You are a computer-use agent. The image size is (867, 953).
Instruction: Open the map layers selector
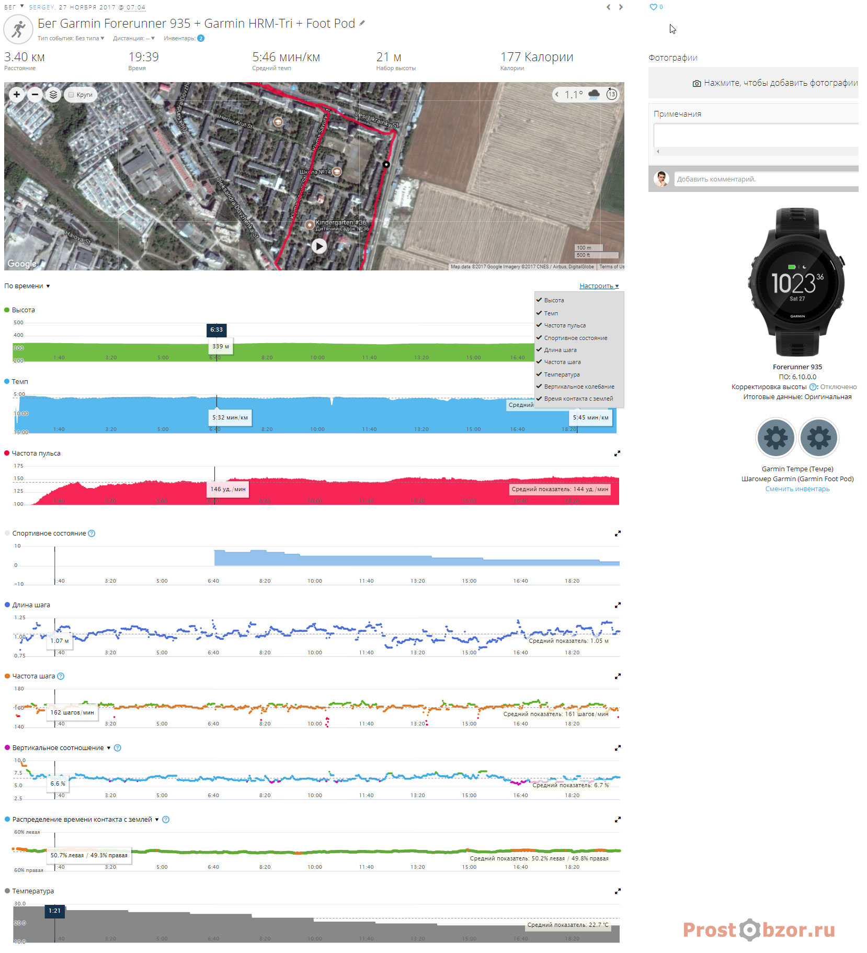pos(53,95)
